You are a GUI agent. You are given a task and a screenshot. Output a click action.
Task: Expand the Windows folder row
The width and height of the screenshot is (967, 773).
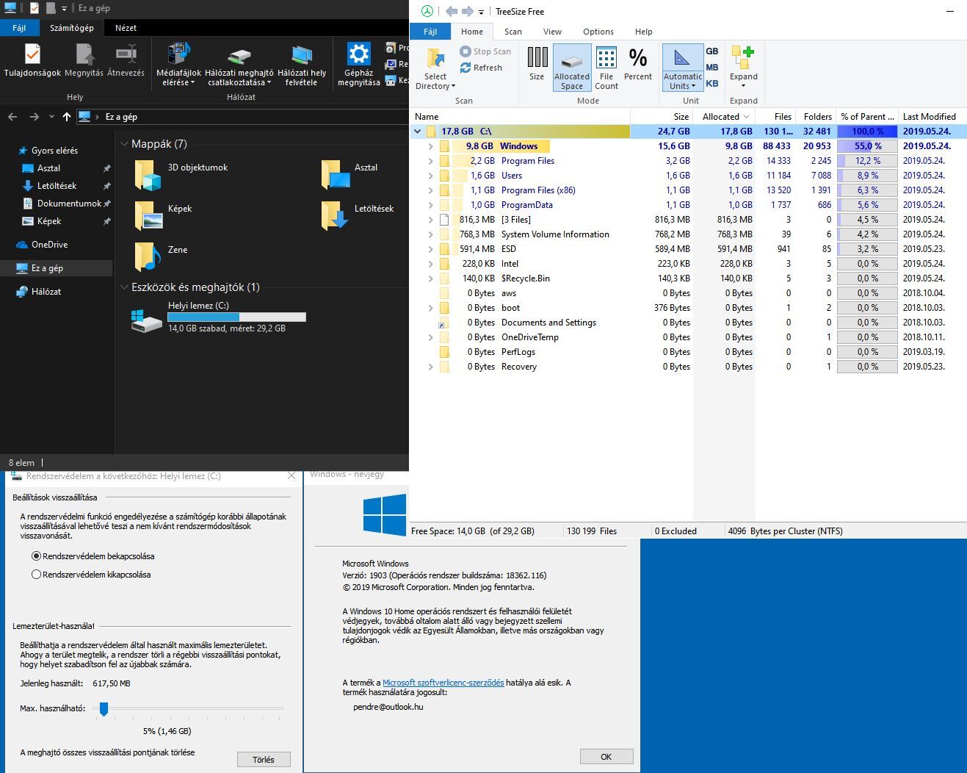pyautogui.click(x=431, y=146)
